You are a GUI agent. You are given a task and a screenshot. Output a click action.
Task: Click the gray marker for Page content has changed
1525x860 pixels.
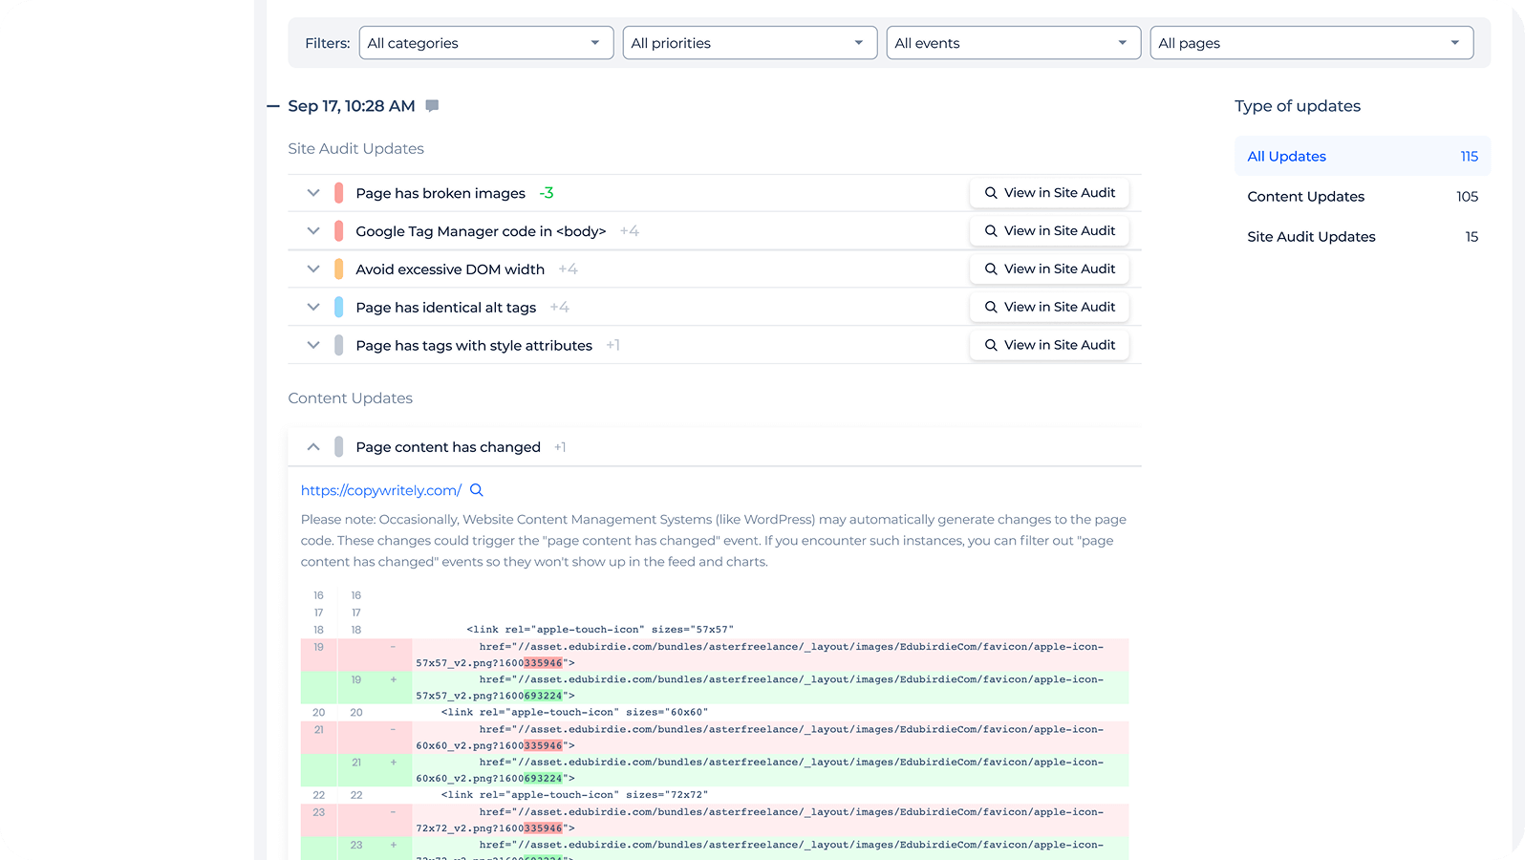pos(338,447)
